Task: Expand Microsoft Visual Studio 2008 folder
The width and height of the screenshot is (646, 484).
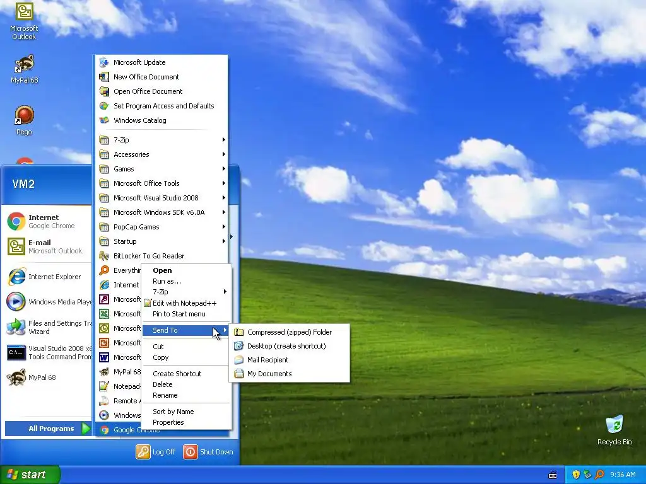Action: [x=162, y=198]
